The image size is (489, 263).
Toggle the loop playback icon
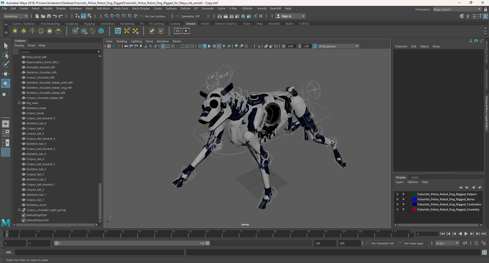pyautogui.click(x=465, y=243)
